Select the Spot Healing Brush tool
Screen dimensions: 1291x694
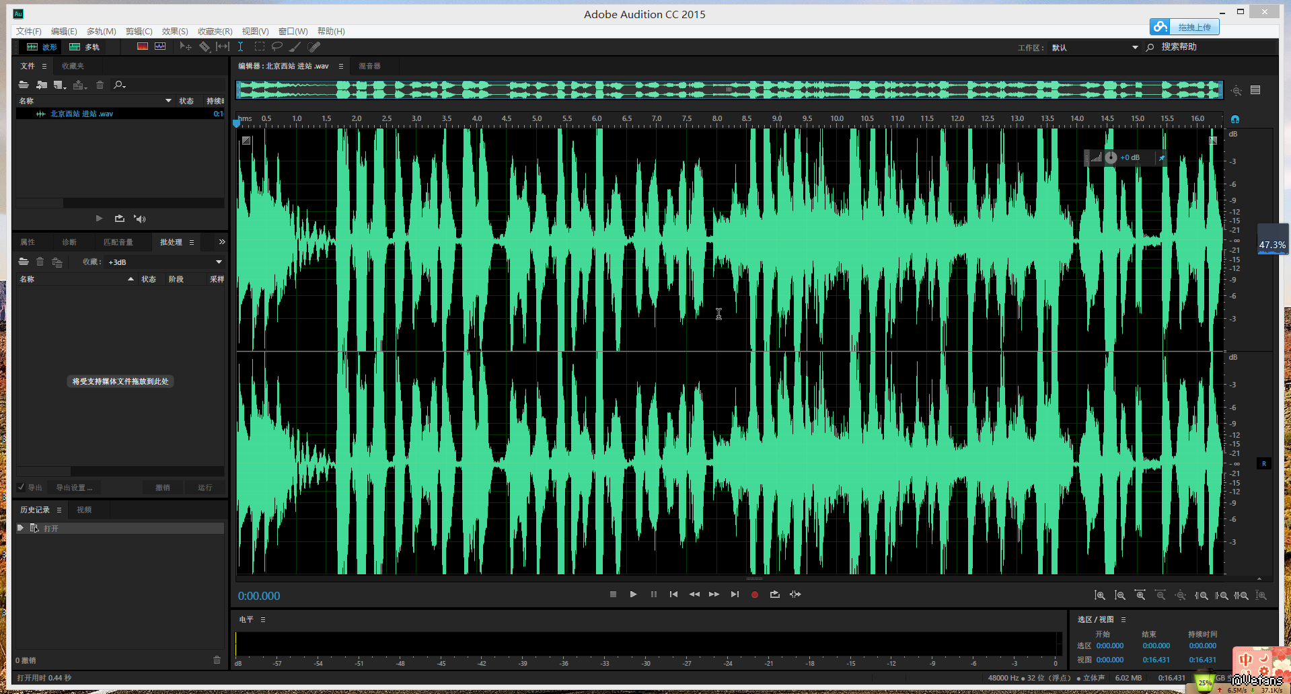point(313,47)
